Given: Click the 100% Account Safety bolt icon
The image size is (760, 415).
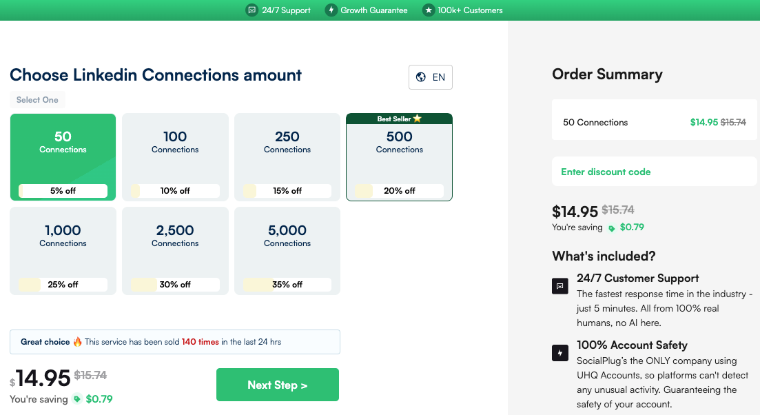Looking at the screenshot, I should point(560,353).
